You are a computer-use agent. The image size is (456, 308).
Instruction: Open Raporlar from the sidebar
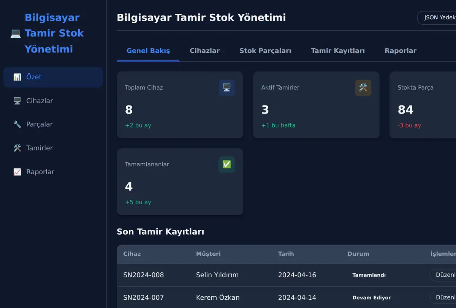coord(53,172)
